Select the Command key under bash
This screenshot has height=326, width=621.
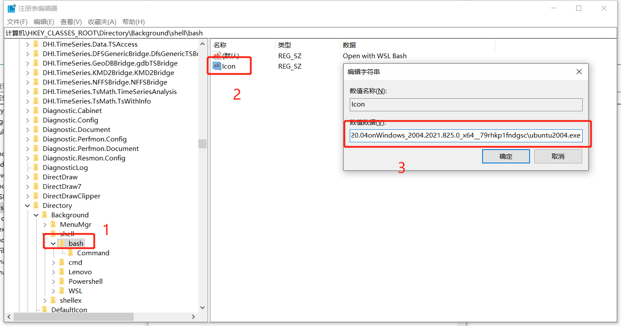(x=93, y=253)
